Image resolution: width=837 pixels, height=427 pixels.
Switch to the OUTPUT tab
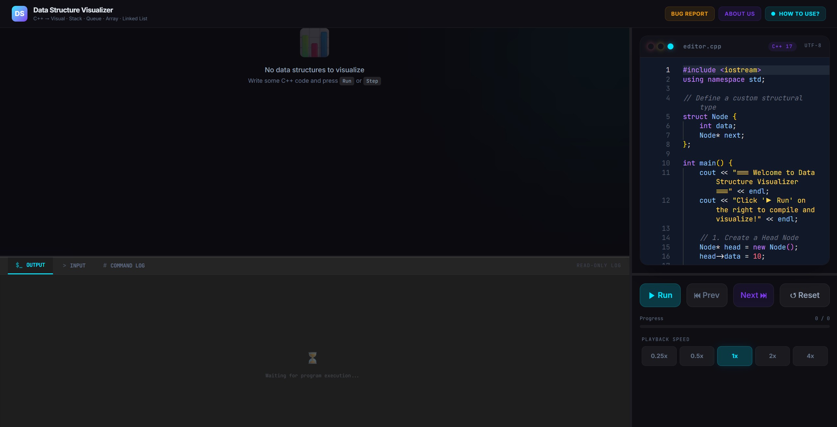30,265
